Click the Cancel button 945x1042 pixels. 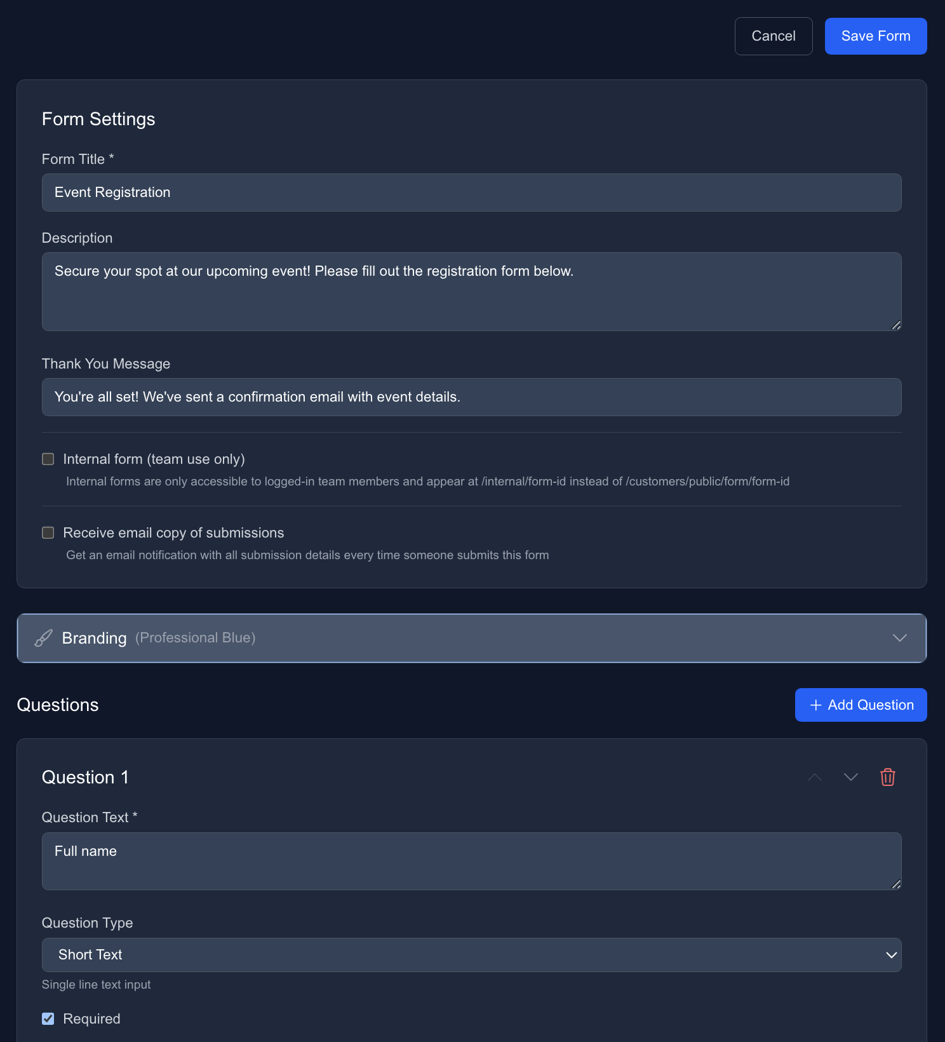(x=773, y=36)
